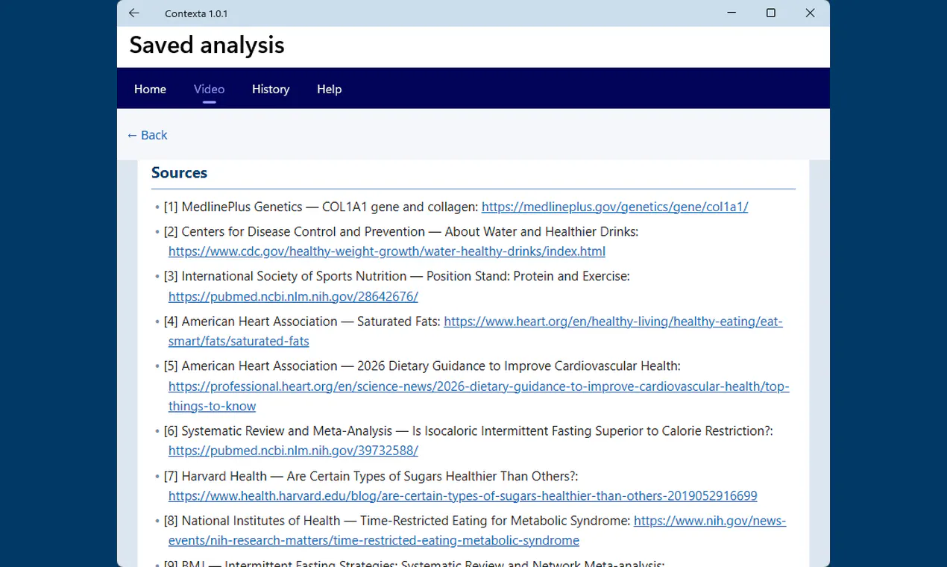Close the Contexta window

[811, 13]
